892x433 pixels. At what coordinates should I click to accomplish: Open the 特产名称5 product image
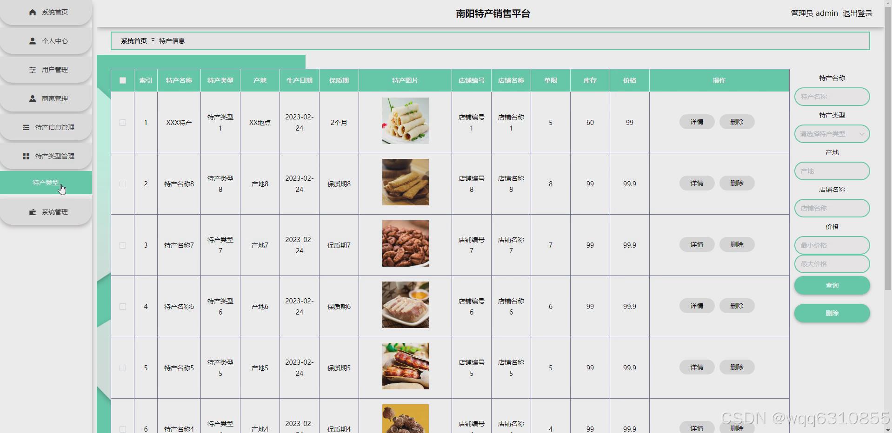click(x=406, y=366)
